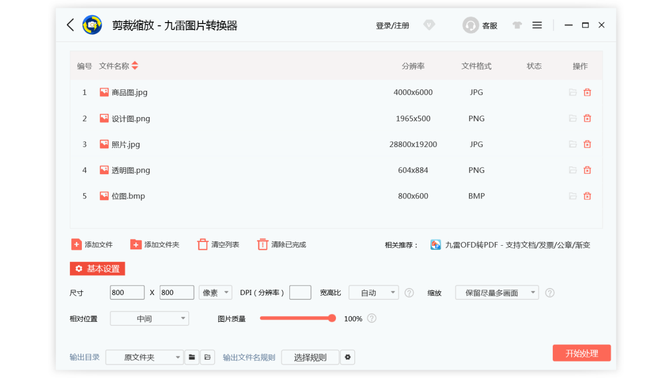Image resolution: width=672 pixels, height=378 pixels.
Task: Open the 相对位置 中间 dropdown
Action: (149, 319)
